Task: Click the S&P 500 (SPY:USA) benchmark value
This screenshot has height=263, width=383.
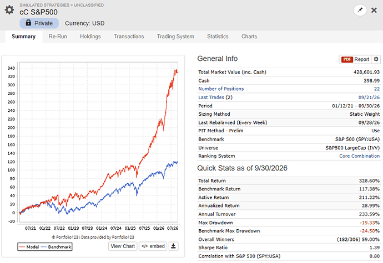Action: coord(357,140)
